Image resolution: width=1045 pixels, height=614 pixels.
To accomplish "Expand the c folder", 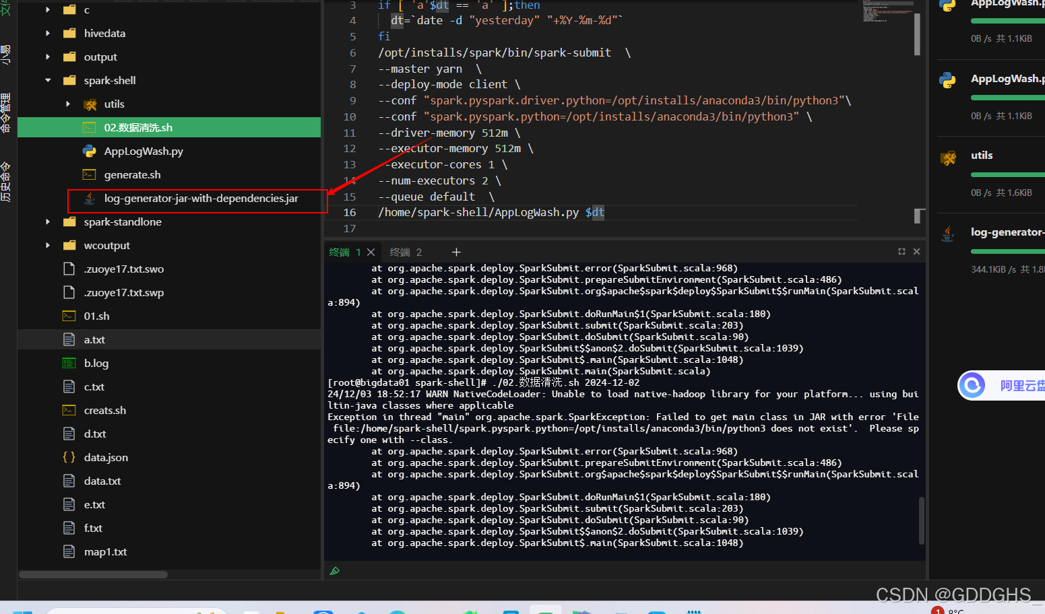I will tap(47, 9).
